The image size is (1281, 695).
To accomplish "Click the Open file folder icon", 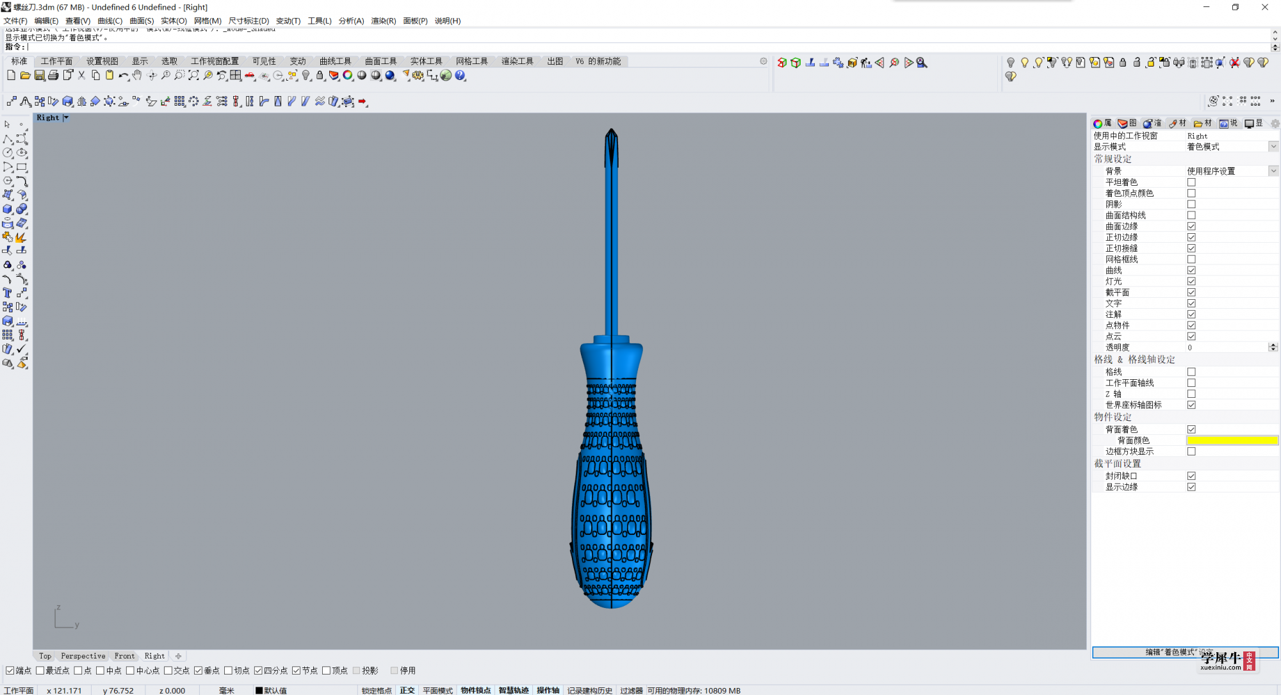I will pyautogui.click(x=25, y=76).
